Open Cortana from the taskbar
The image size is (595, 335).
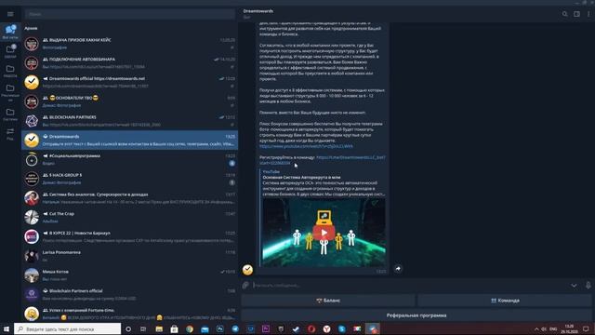(128, 328)
